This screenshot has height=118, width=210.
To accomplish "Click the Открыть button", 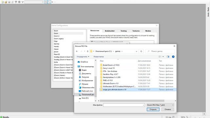I will [153, 109].
